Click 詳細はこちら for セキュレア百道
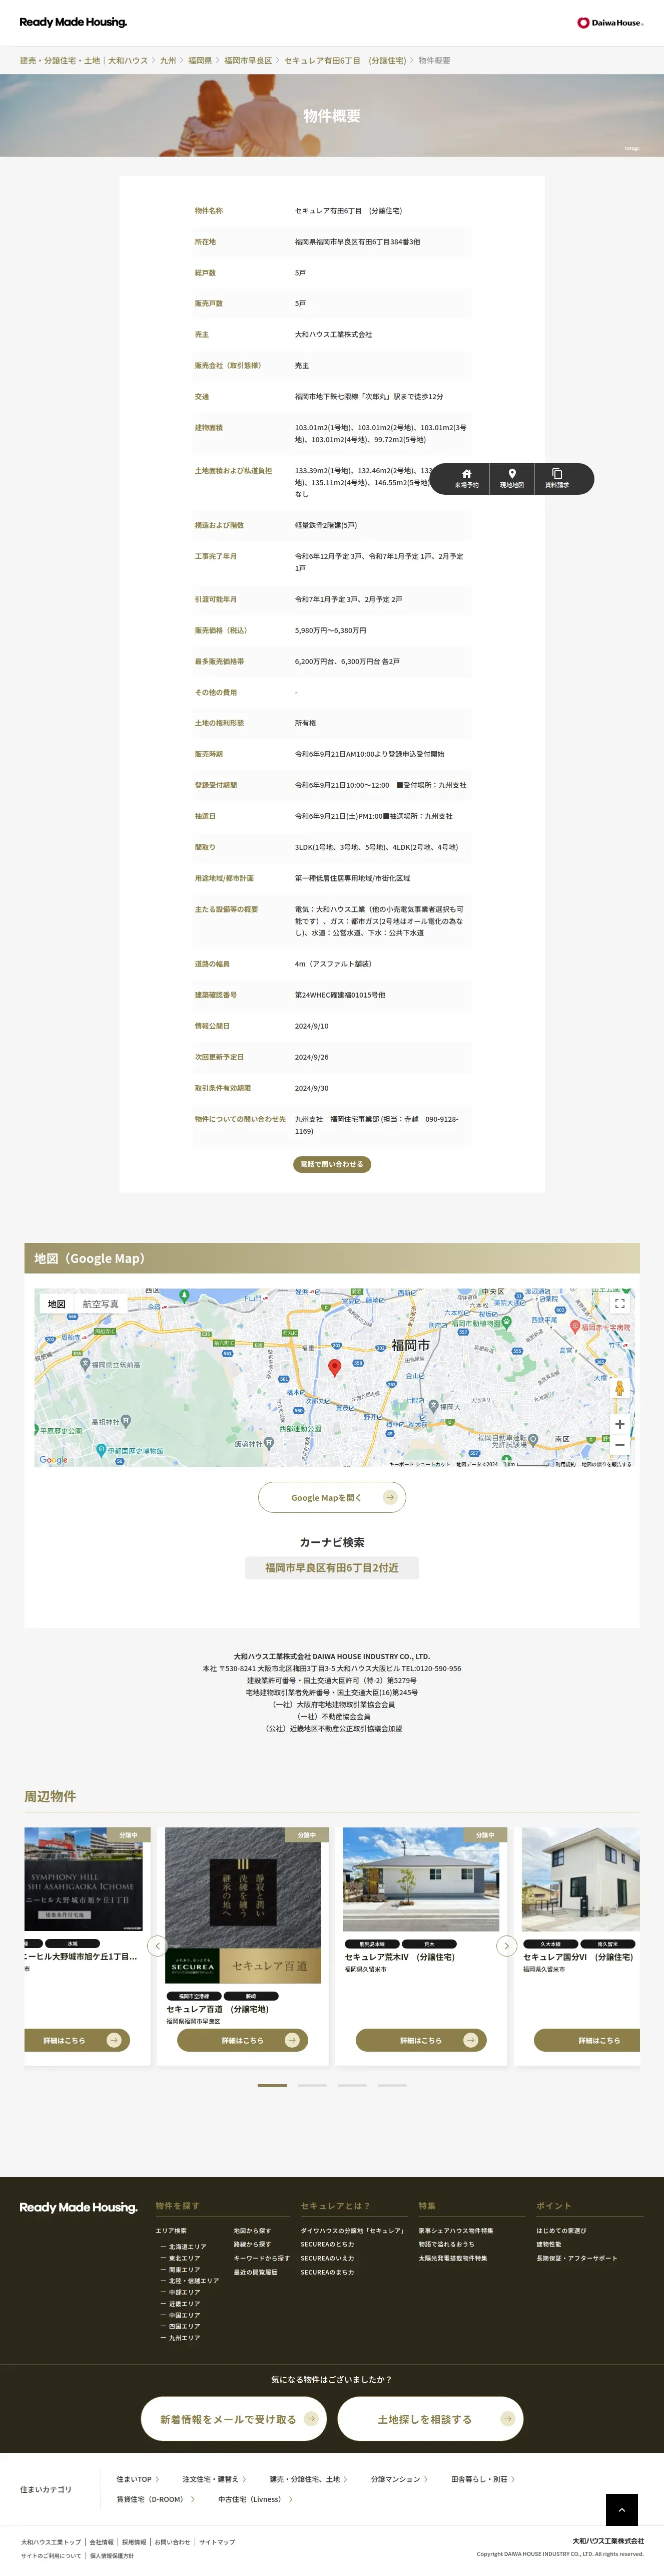 [x=243, y=2040]
